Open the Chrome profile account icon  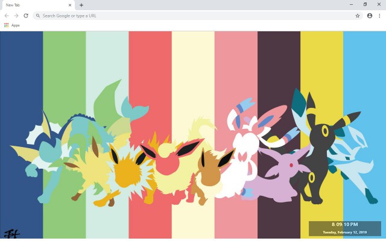(370, 16)
